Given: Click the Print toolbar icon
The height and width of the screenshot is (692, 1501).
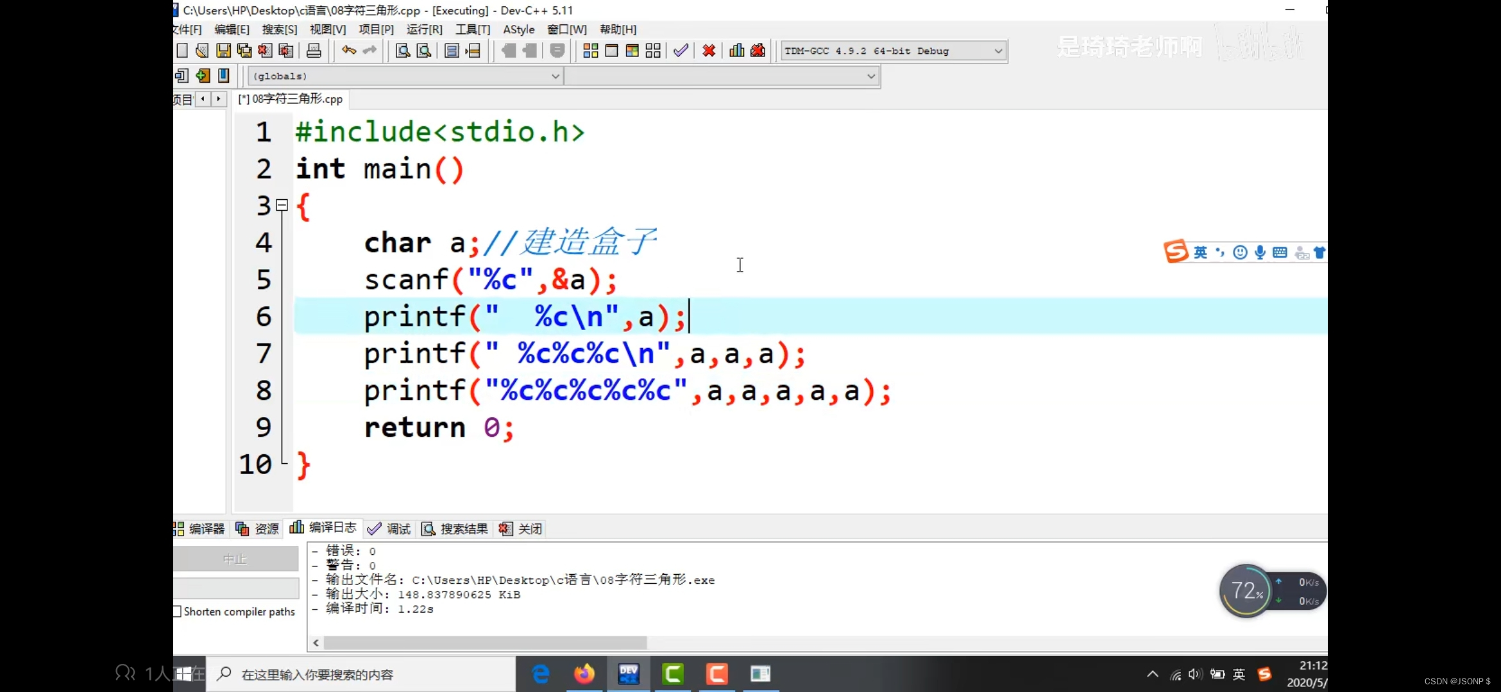Looking at the screenshot, I should pos(314,51).
